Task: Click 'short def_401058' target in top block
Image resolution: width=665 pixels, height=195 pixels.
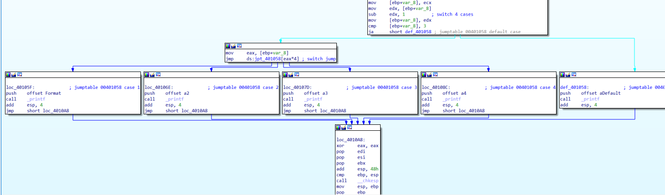Action: click(411, 32)
